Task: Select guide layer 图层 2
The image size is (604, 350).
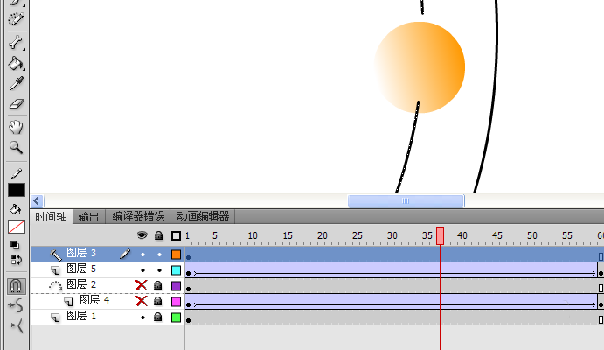Action: 81,285
